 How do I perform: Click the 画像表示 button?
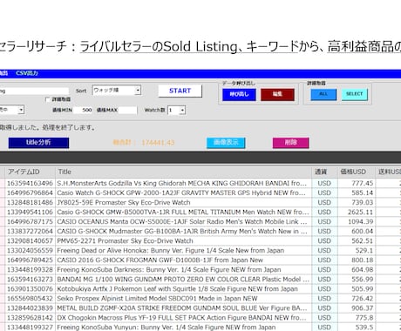pyautogui.click(x=226, y=143)
